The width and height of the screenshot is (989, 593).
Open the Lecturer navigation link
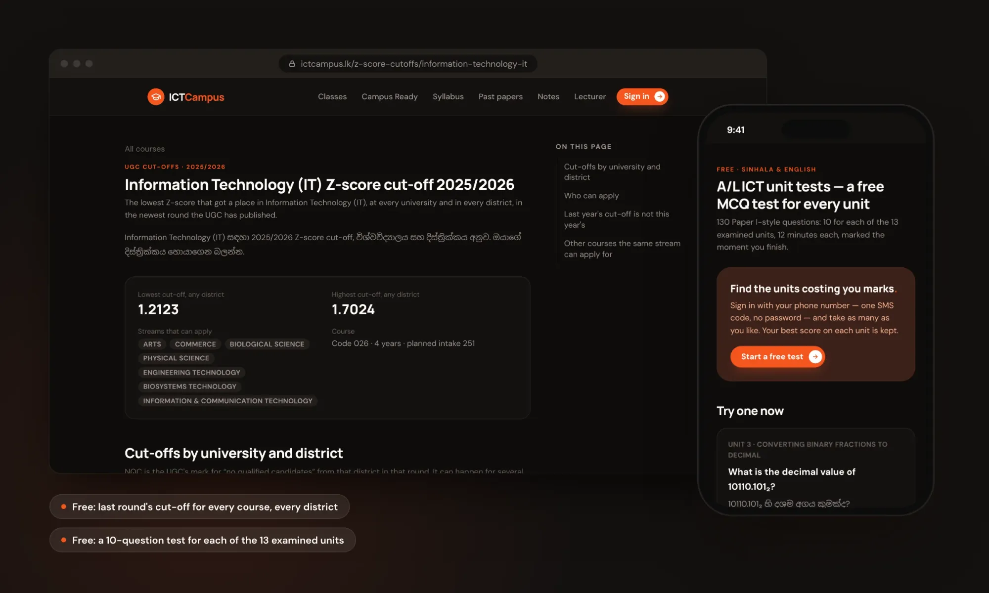pyautogui.click(x=590, y=97)
